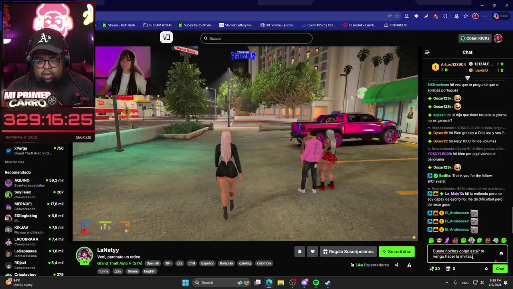Screen dimensions: 513x289
Task: Open Grand Theft Auto V (GTA) category link
Action: pos(119,263)
